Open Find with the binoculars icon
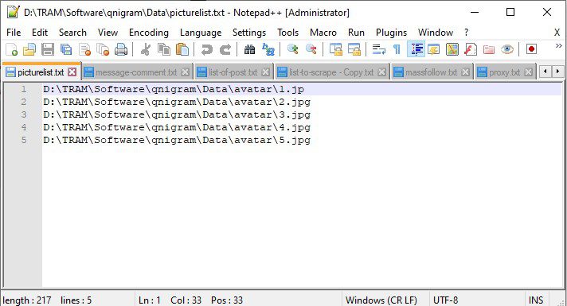This screenshot has height=306, width=567. (249, 49)
